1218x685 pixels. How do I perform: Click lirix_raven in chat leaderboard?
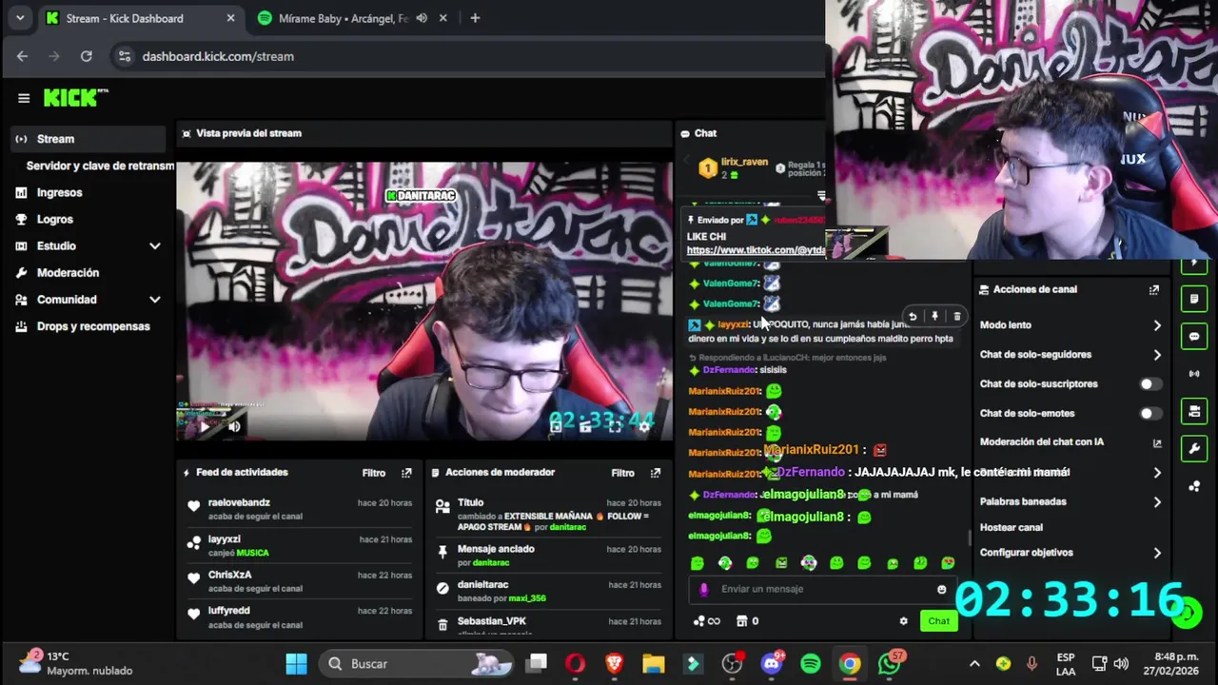(x=744, y=163)
